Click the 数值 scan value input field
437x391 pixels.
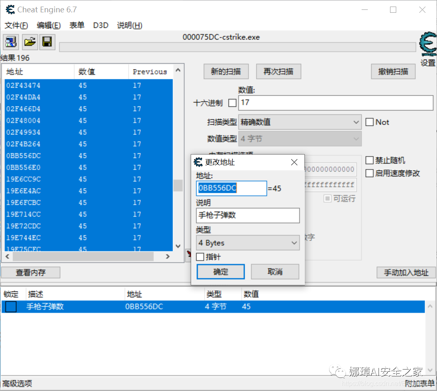point(336,103)
